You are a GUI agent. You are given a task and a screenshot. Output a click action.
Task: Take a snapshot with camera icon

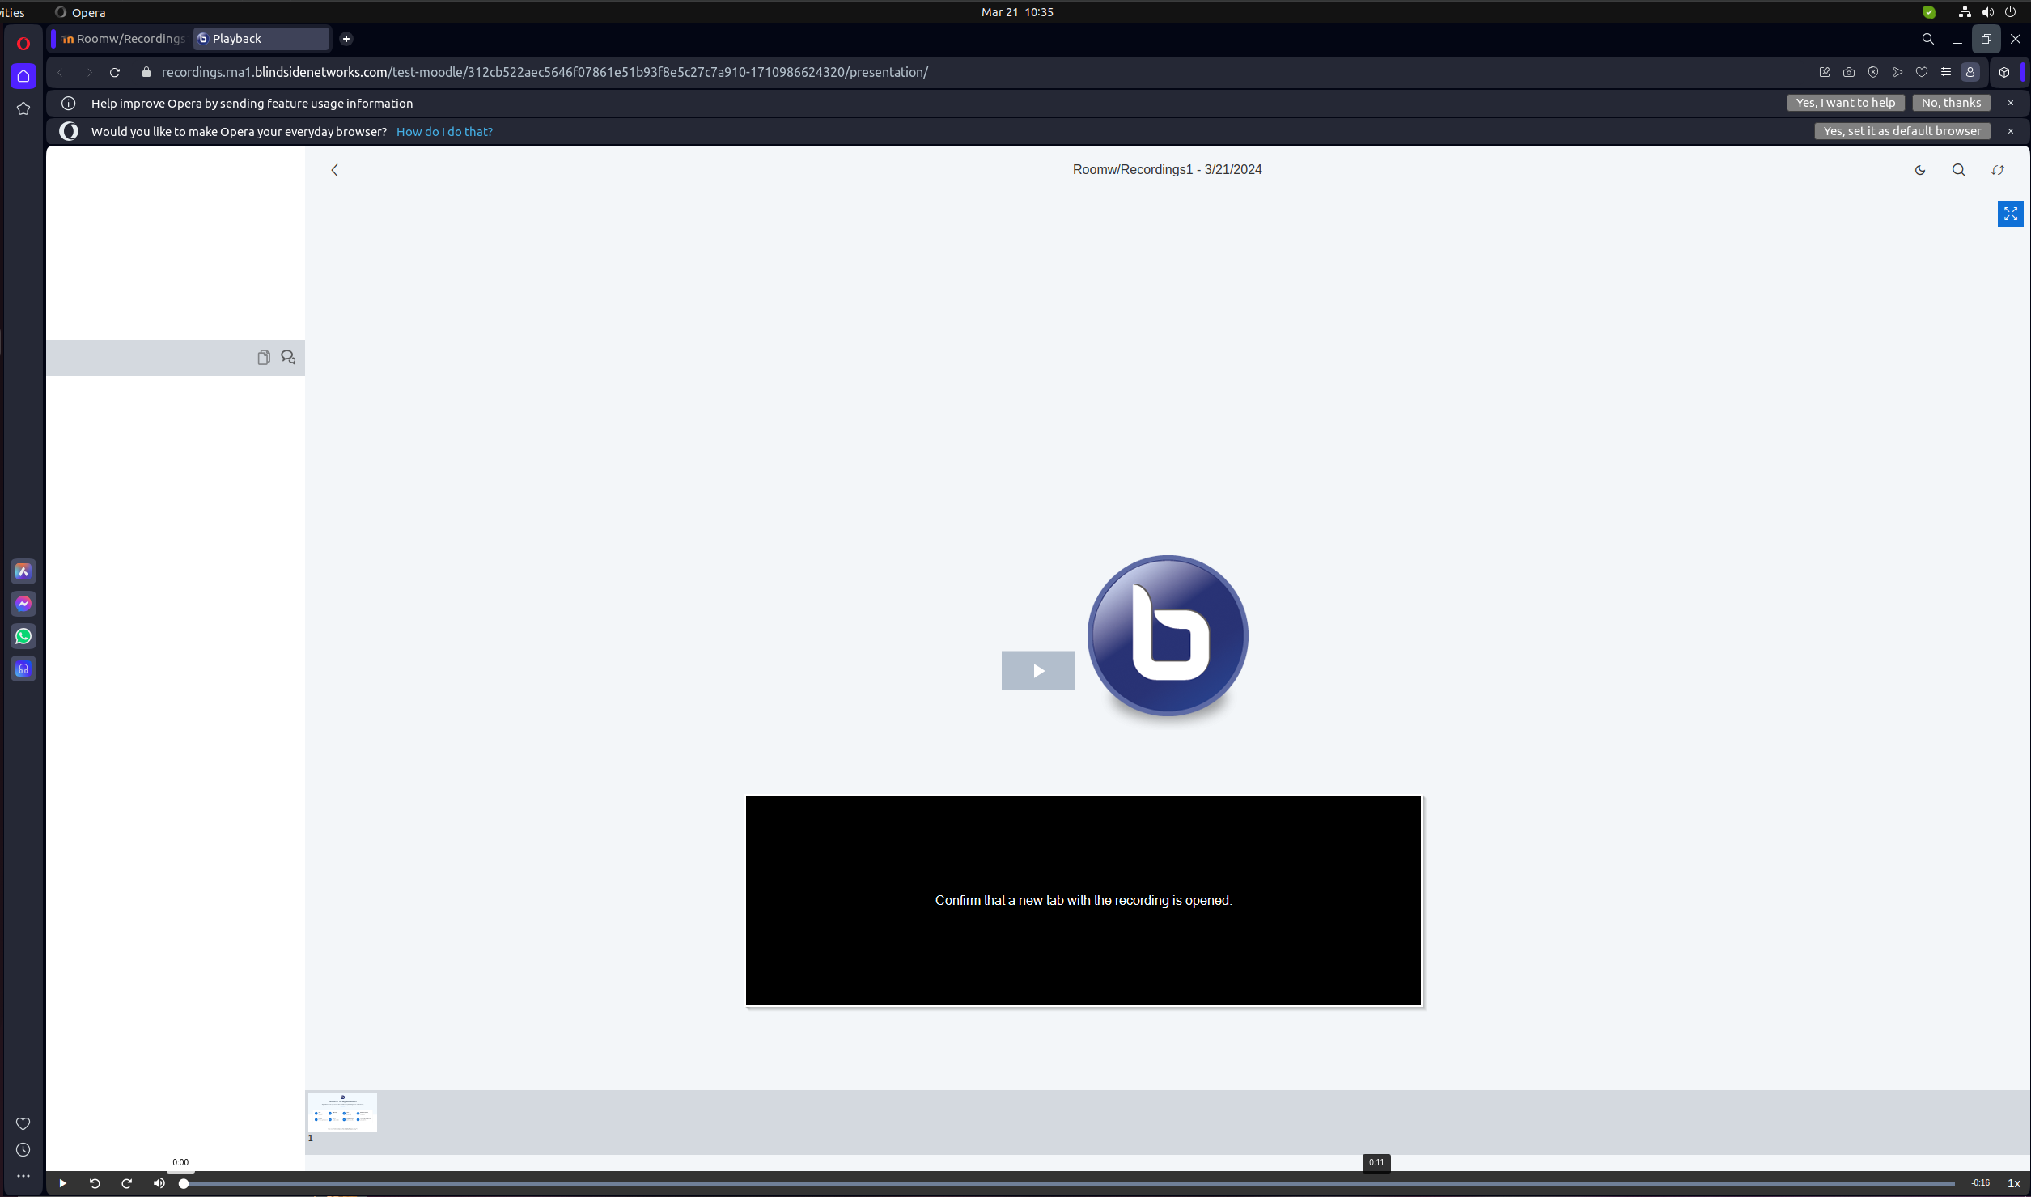pos(1849,73)
